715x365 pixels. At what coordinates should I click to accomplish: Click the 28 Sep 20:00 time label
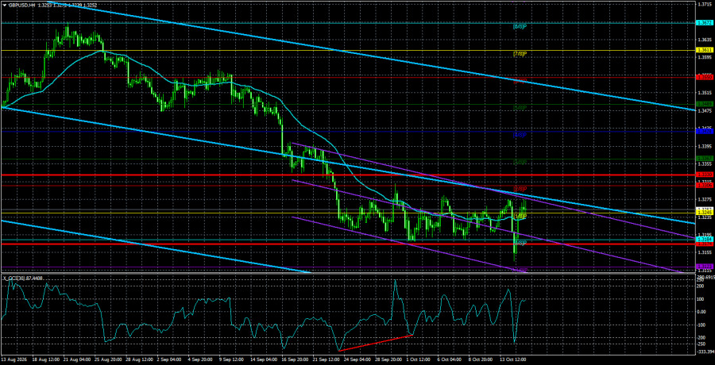(389, 359)
